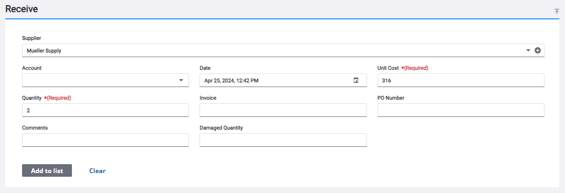The width and height of the screenshot is (565, 193).
Task: Click into the PO Number field
Action: pyautogui.click(x=461, y=110)
